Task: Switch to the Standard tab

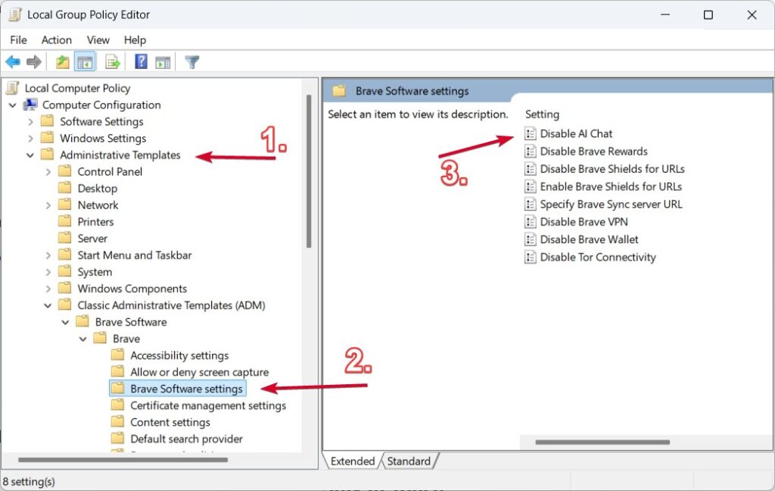Action: point(409,461)
